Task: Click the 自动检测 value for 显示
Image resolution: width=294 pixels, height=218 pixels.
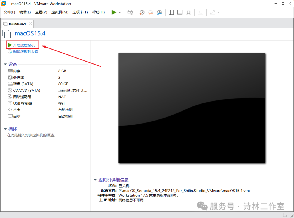Action: pos(65,116)
